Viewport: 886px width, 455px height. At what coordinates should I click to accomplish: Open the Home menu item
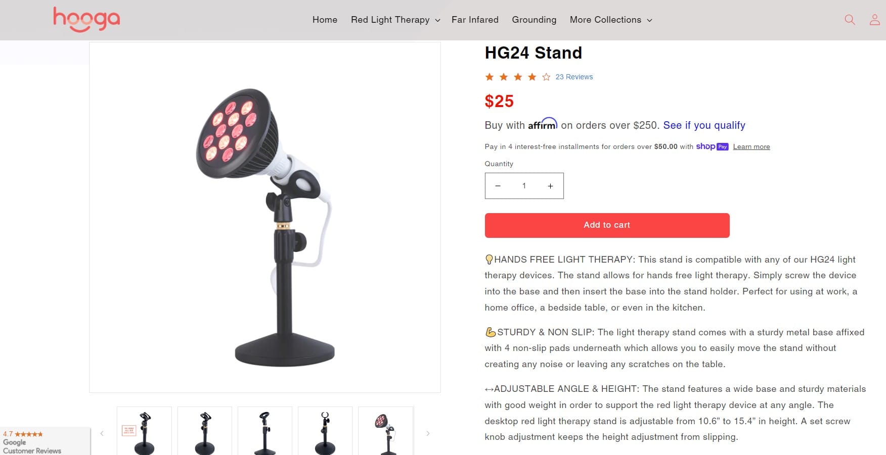click(325, 20)
